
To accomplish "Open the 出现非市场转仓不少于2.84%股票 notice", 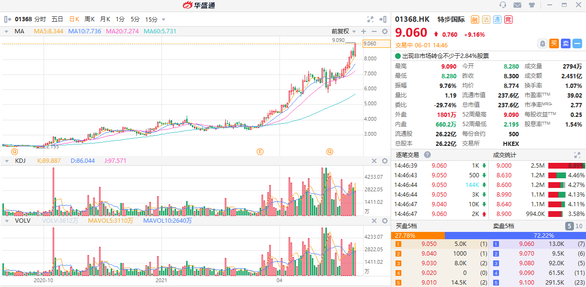I will (445, 56).
